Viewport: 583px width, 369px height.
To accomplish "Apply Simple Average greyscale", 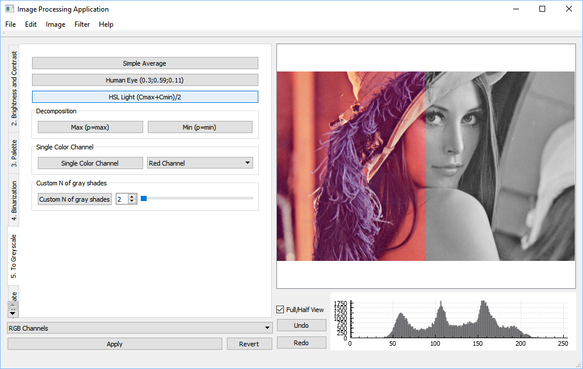I will tap(145, 63).
